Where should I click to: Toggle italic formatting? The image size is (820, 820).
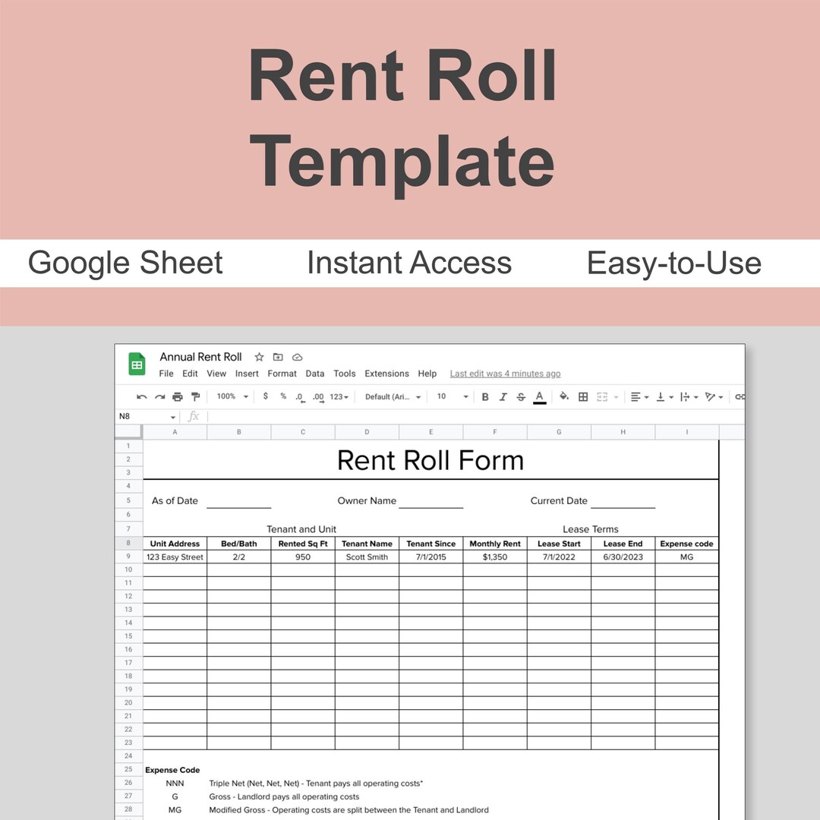[x=503, y=396]
